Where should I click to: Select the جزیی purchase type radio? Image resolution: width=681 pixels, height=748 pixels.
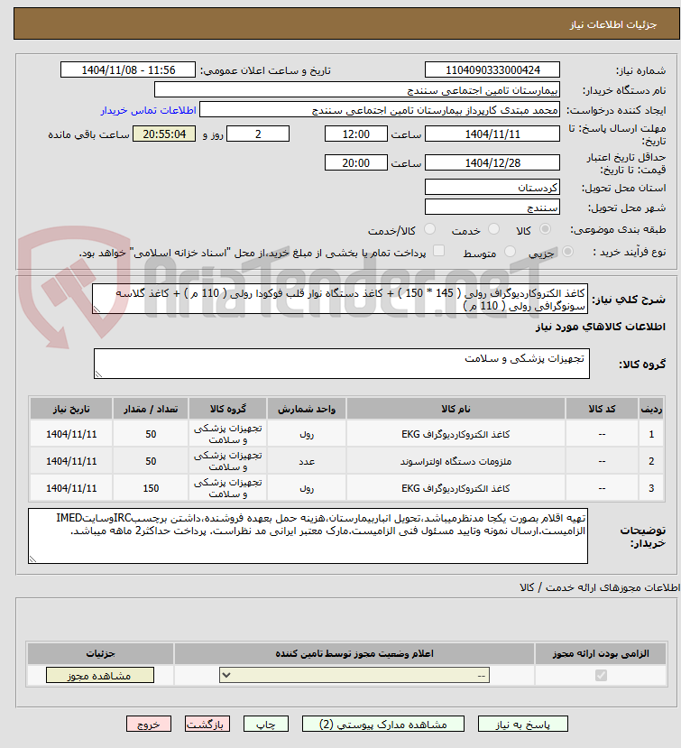567,252
